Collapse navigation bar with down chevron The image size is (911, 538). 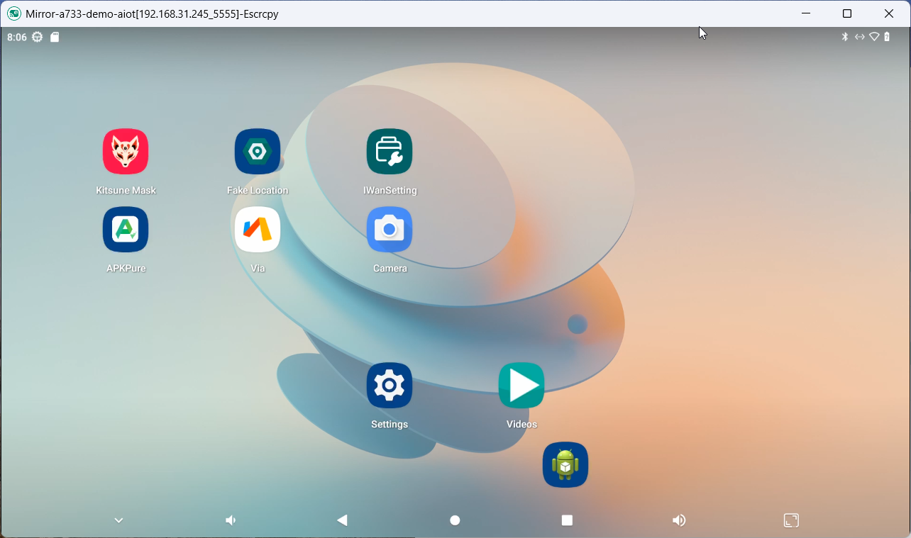118,520
